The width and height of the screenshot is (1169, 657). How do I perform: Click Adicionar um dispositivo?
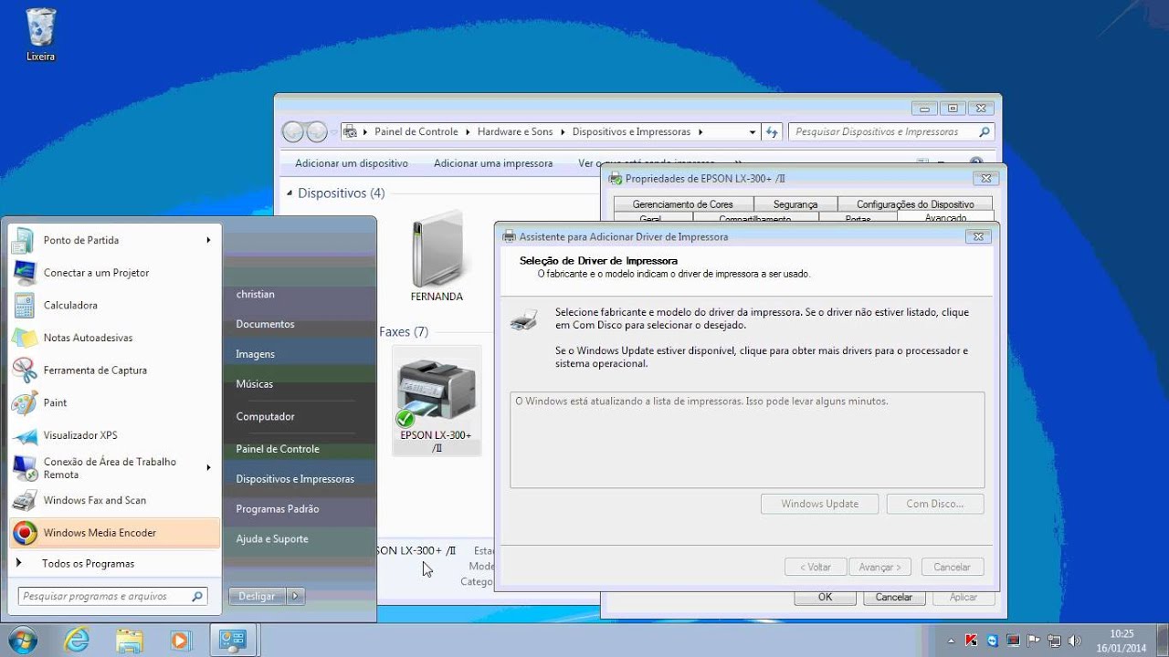pos(352,163)
